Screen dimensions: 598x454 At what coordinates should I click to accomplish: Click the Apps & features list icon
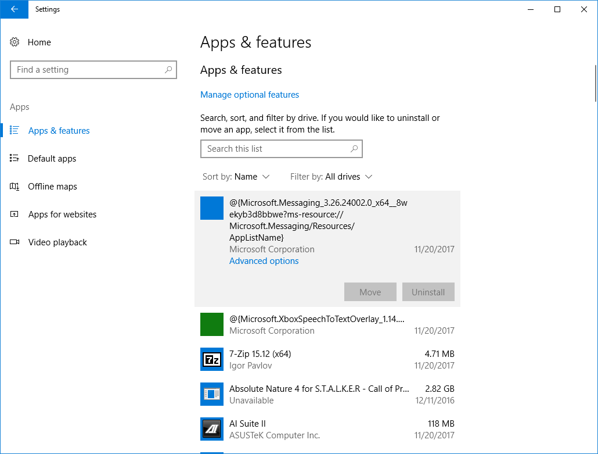tap(15, 130)
